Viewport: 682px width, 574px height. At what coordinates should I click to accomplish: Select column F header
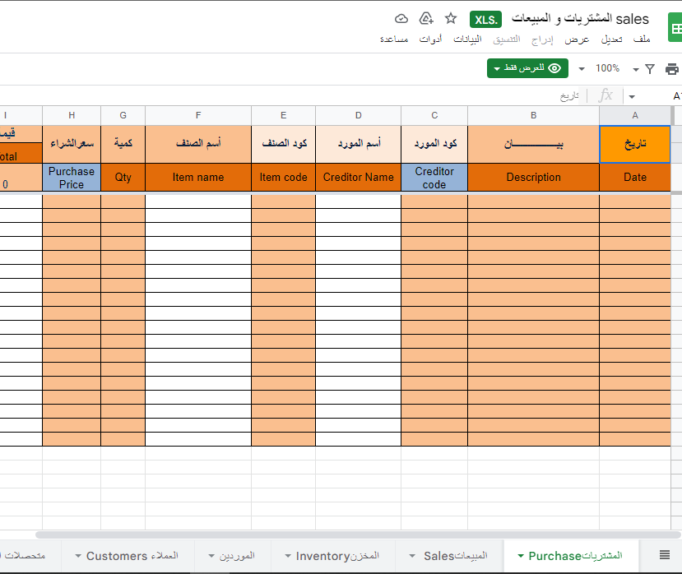point(198,115)
